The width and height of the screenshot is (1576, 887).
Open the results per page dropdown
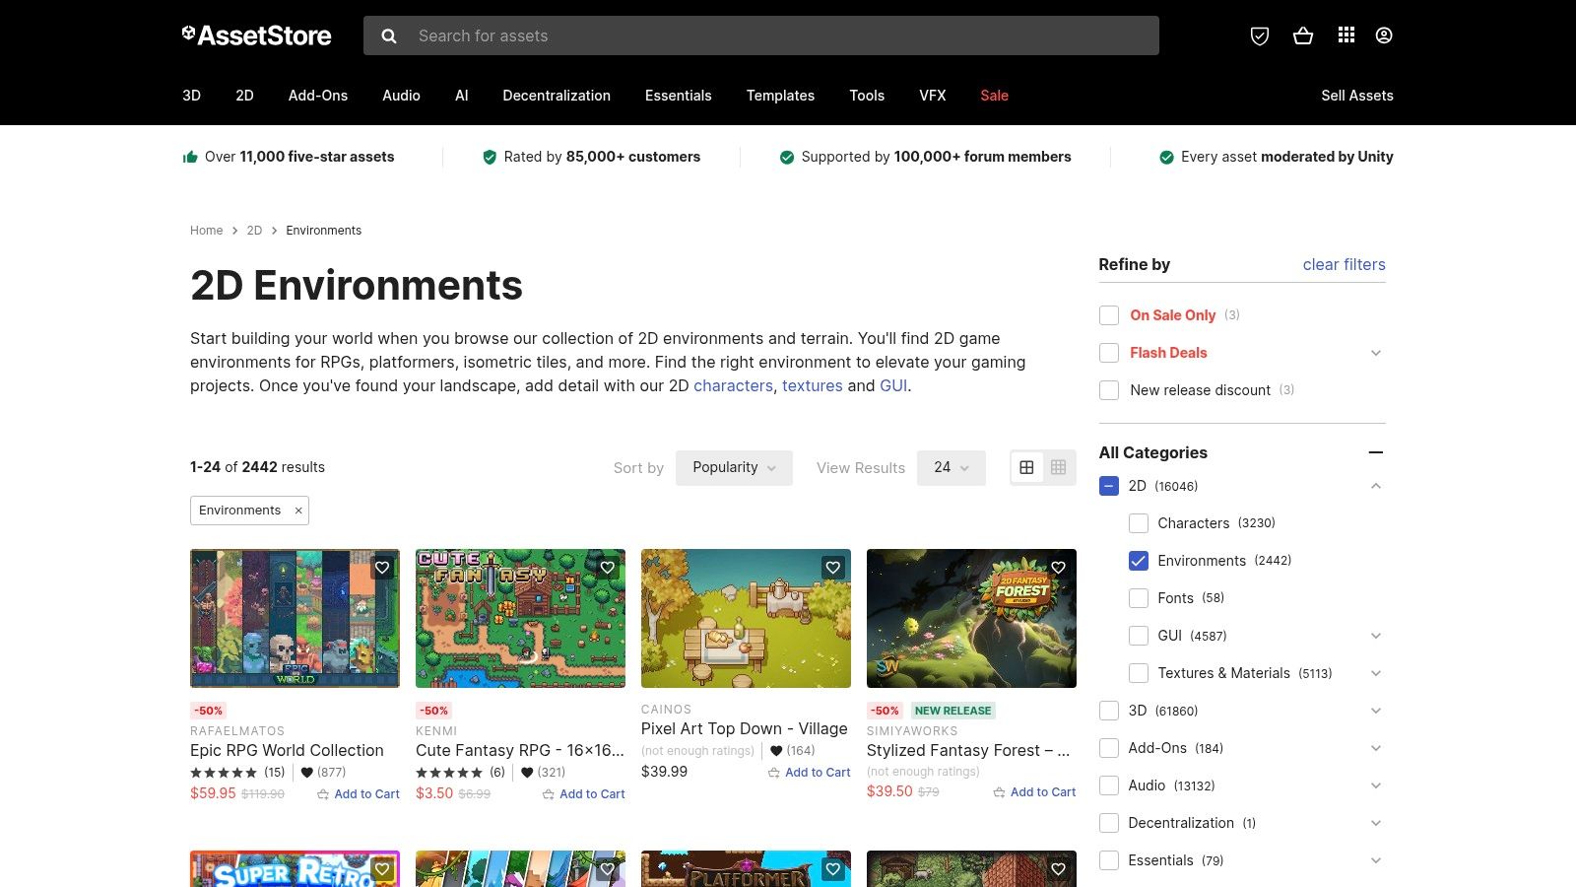pos(950,467)
